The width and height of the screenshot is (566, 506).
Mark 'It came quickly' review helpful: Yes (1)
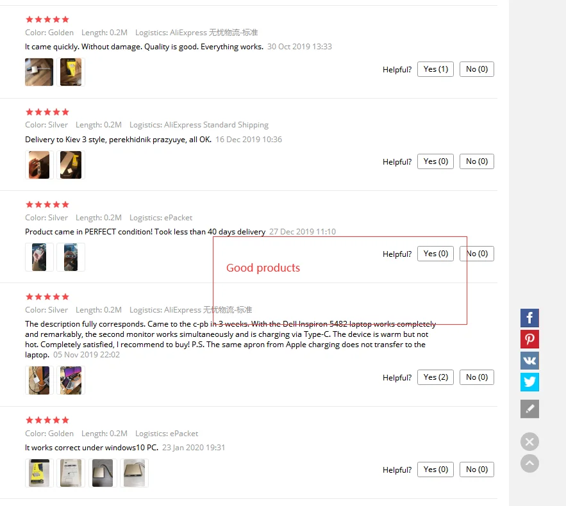[435, 69]
